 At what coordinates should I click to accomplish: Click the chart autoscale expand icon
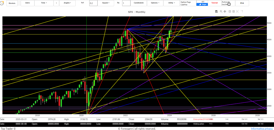tap(238, 11)
